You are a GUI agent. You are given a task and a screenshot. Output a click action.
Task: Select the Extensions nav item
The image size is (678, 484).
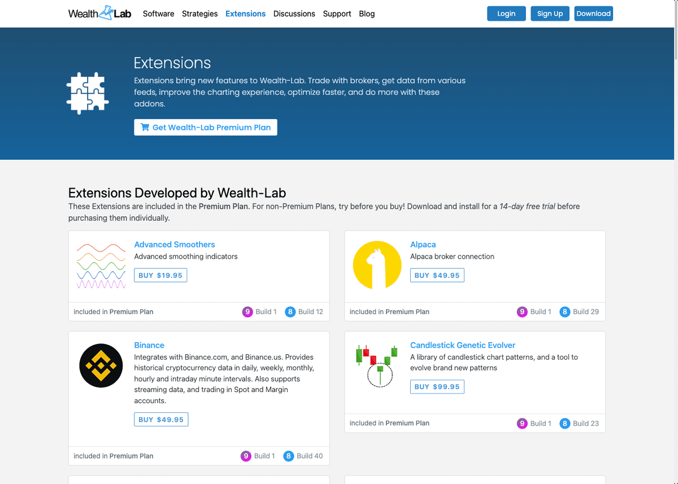(245, 14)
